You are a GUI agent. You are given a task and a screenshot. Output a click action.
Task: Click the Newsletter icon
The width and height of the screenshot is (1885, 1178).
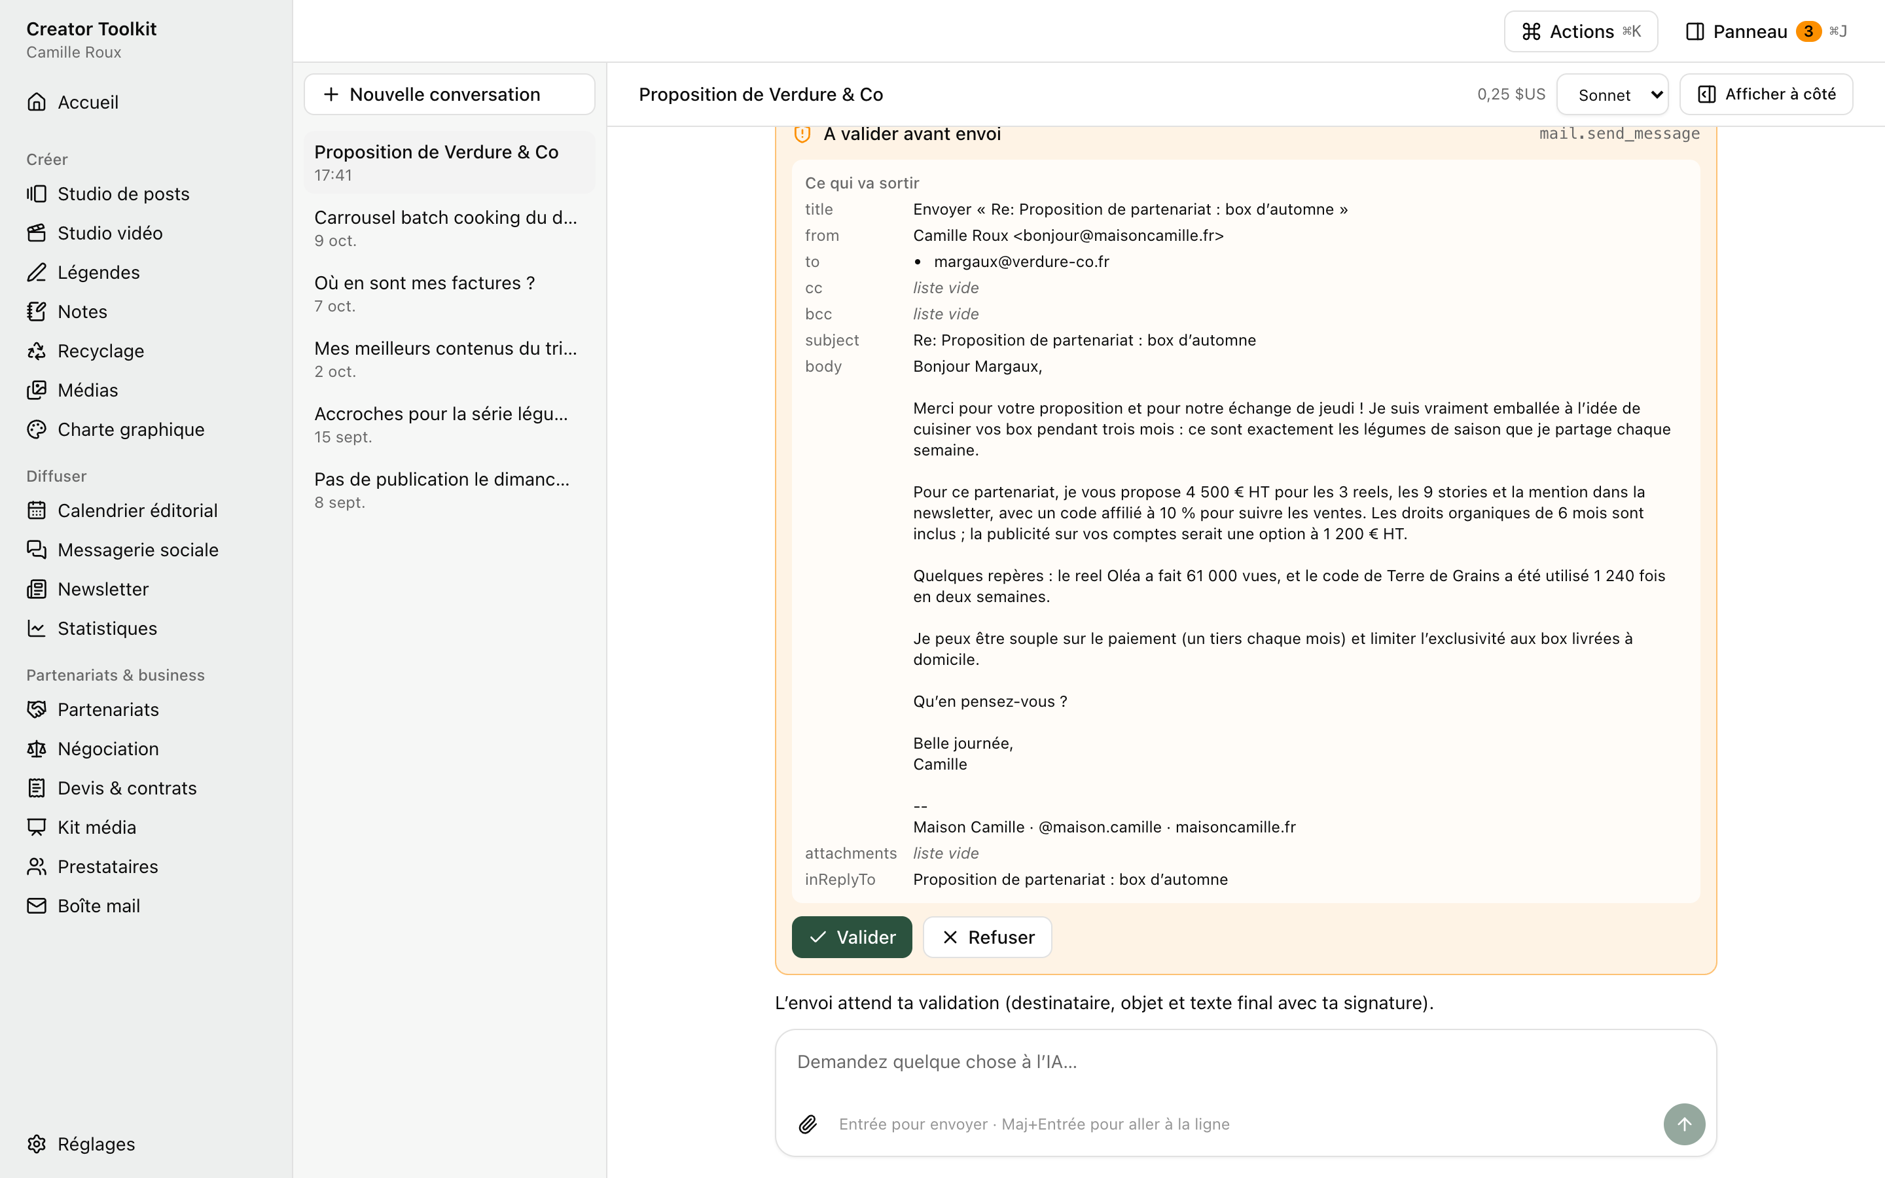point(37,589)
